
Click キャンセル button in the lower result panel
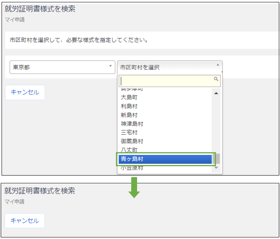(x=25, y=221)
